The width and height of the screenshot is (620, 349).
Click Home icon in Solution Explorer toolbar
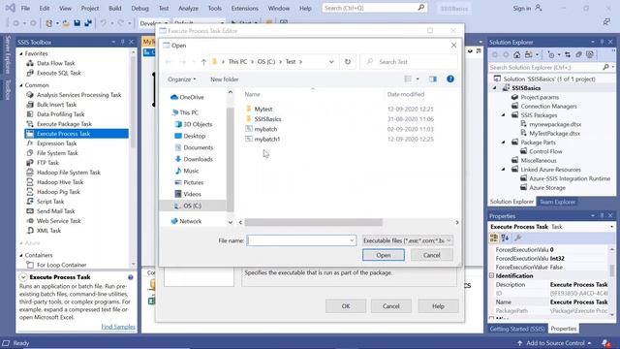(516, 54)
